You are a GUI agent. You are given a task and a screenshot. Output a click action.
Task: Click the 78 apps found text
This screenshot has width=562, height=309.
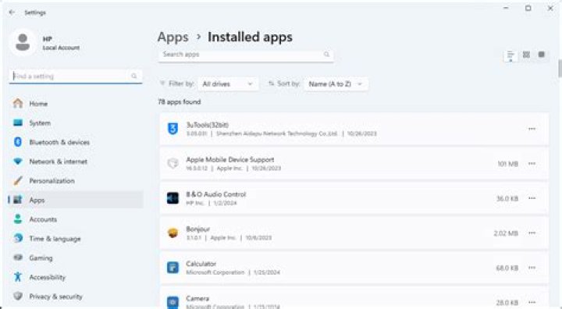point(180,101)
